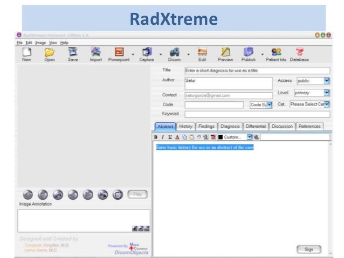The width and height of the screenshot is (344, 258).
Task: Click the red icon left of the color swatch
Action: point(213,137)
